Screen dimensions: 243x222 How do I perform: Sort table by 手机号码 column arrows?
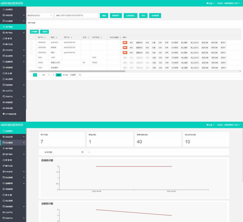[101, 37]
